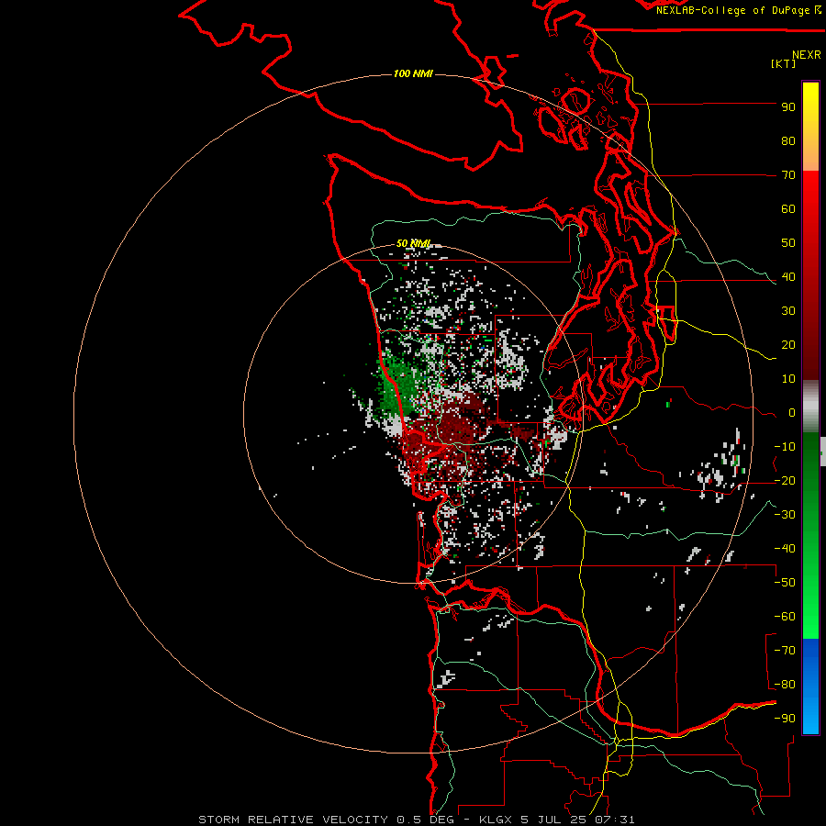Click the "60" value on the velocity scale
Viewport: 826px width, 826px height.
(x=788, y=209)
